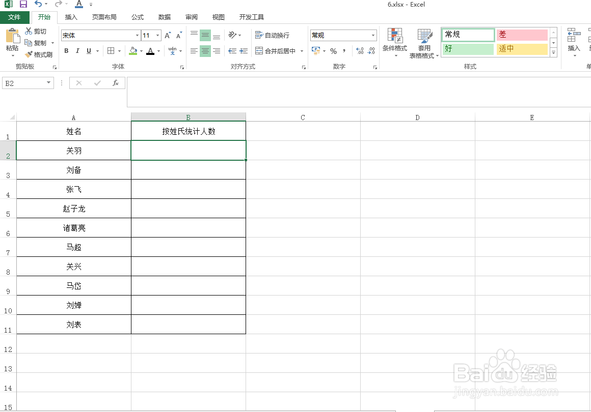This screenshot has height=412, width=591.
Task: Apply percent style
Action: tap(334, 51)
